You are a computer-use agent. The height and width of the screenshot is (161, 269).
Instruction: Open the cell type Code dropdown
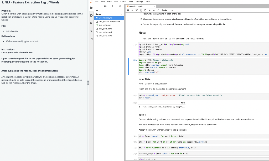[167, 10]
